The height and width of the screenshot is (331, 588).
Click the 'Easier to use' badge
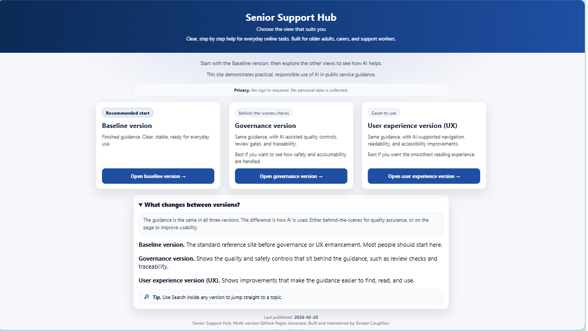(383, 113)
